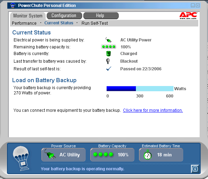This screenshot has width=208, height=179.
Task: Click the 'Charged' battery status text
Action: tap(129, 54)
